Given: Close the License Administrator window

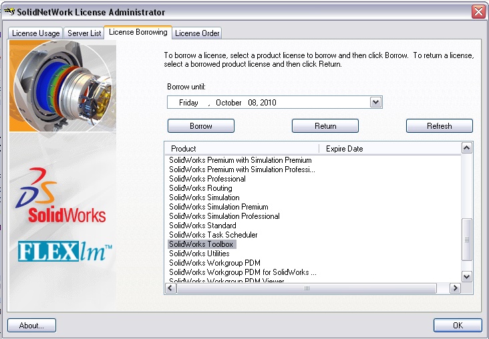Looking at the screenshot, I should click(478, 12).
